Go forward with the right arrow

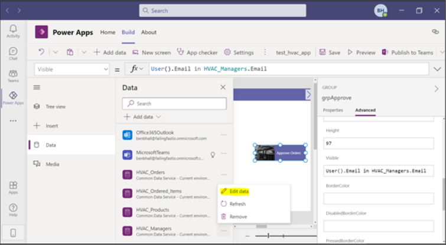click(x=19, y=11)
